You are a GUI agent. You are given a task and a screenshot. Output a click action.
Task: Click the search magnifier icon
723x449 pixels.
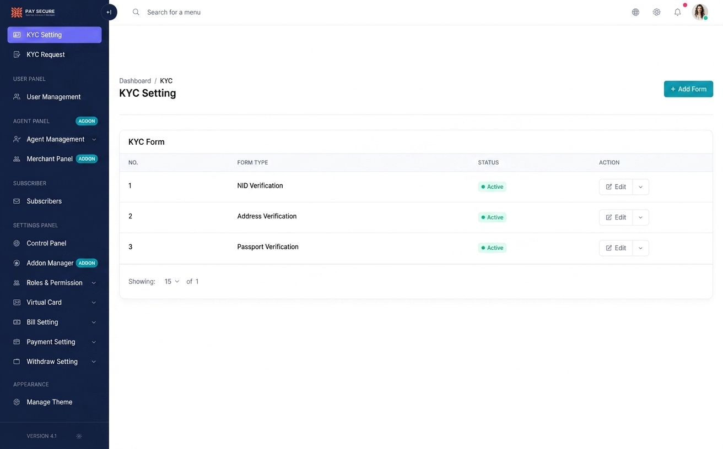136,12
